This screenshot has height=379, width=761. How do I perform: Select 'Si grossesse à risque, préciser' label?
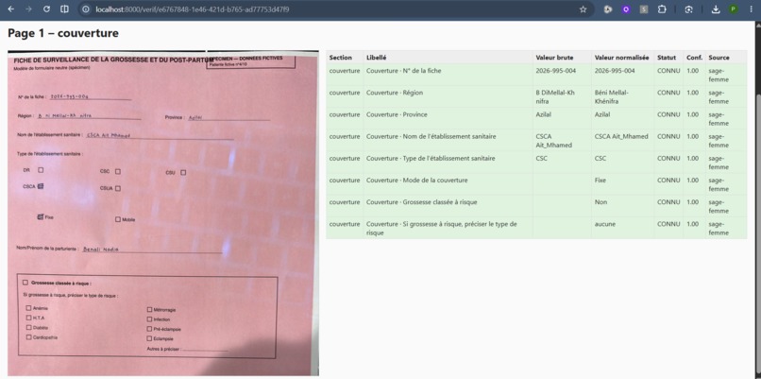pos(442,229)
